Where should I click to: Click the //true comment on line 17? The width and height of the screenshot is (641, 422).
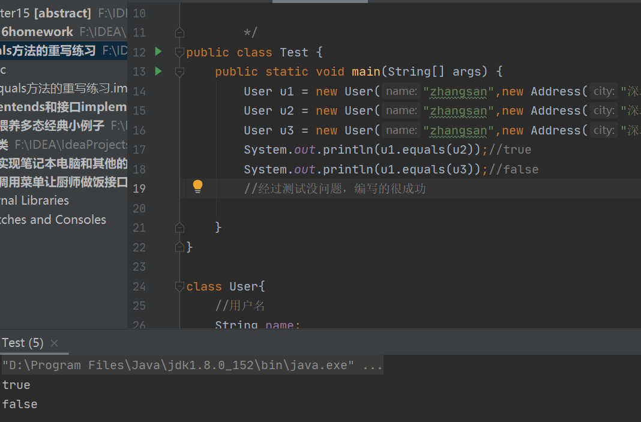pos(510,149)
